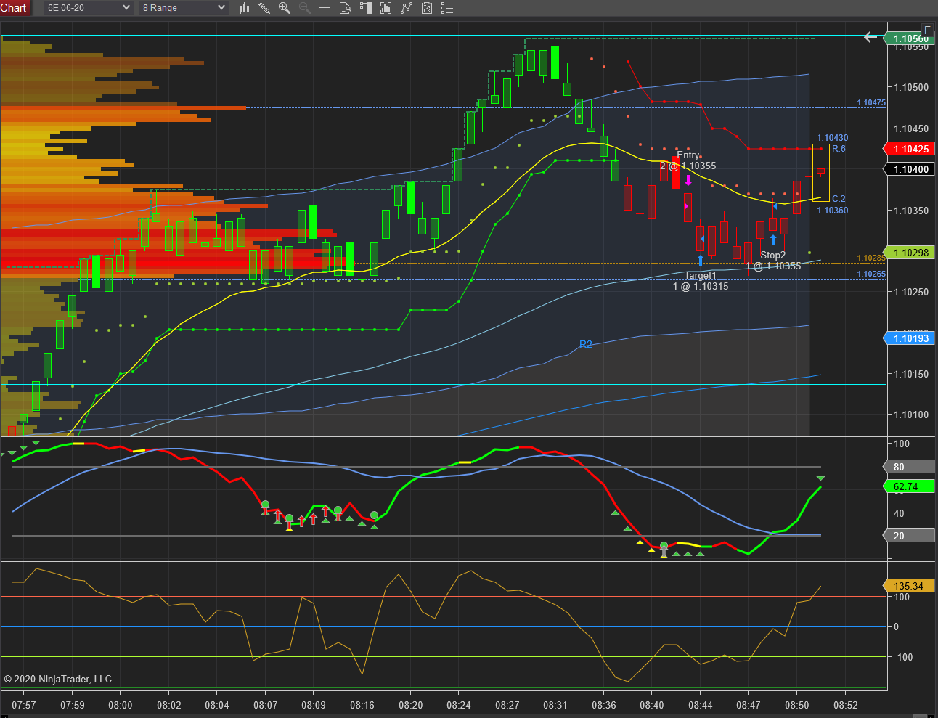The width and height of the screenshot is (938, 718).
Task: Click the orange 135.34 value marker
Action: [x=909, y=586]
